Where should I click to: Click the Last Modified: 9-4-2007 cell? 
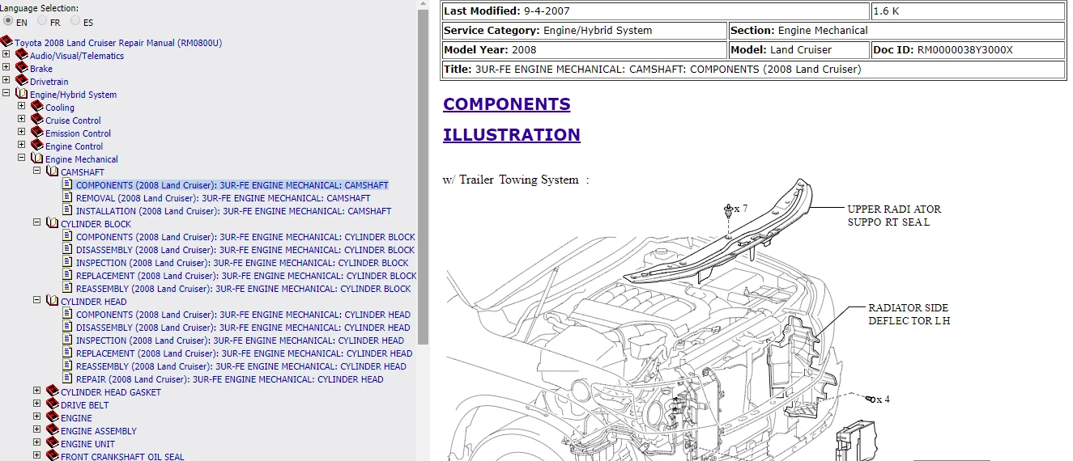tap(655, 11)
